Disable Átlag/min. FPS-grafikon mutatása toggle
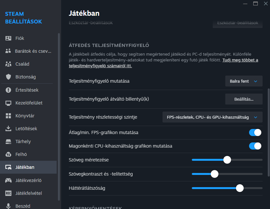Viewport: 270px width, 209px height. point(255,132)
